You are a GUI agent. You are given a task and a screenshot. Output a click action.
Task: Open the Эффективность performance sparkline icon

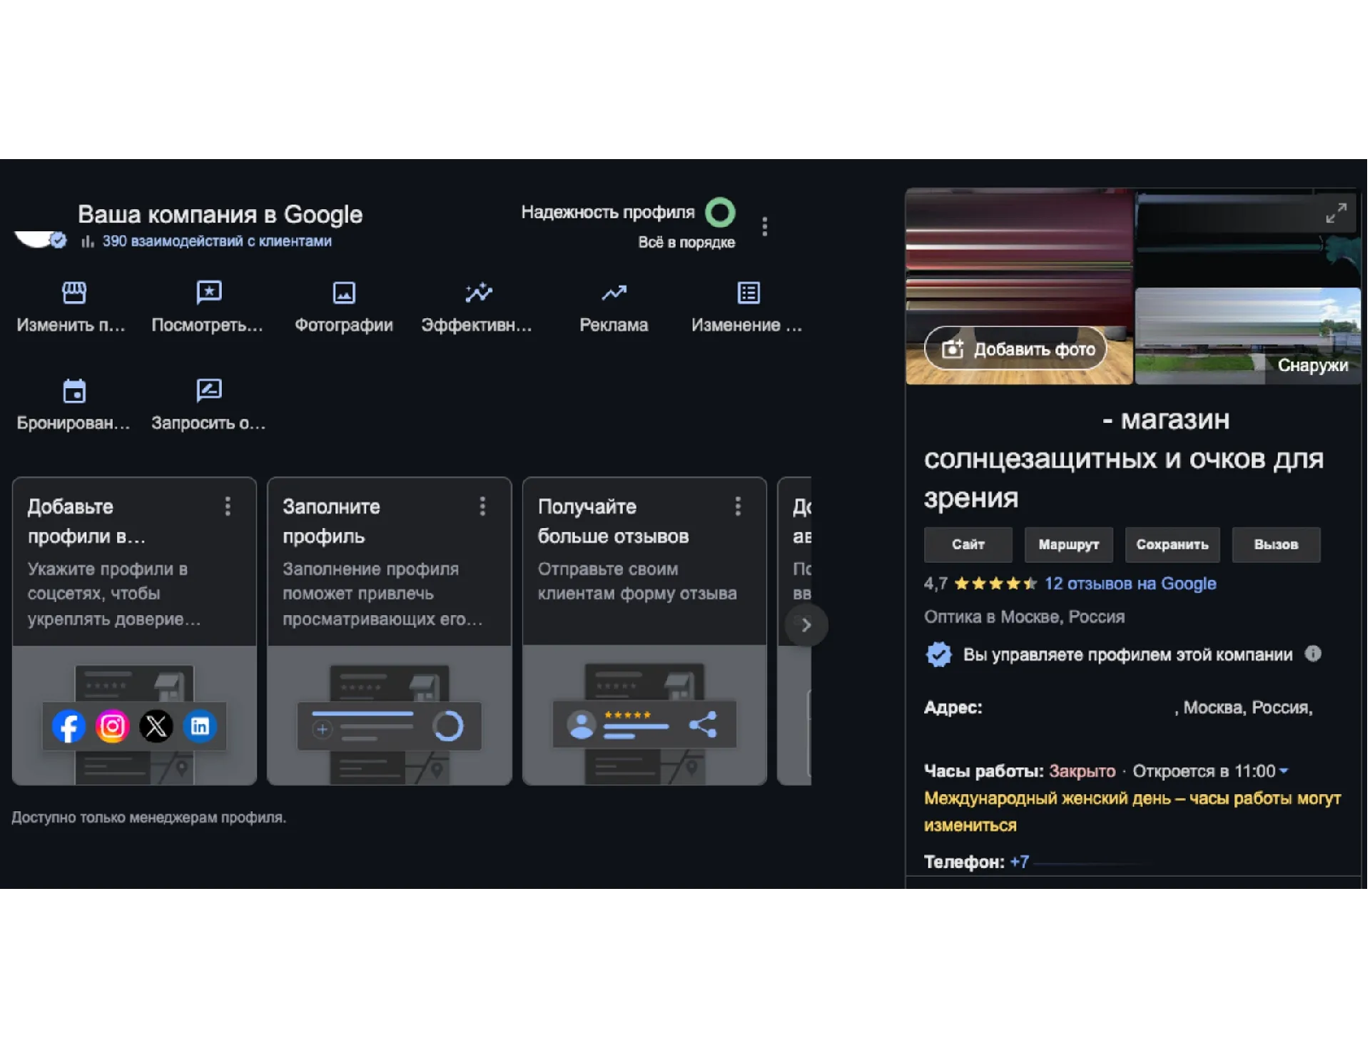tap(478, 292)
